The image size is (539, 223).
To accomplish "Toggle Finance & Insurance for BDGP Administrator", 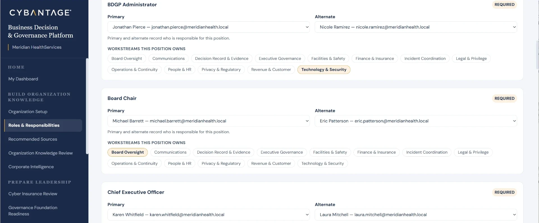I will tap(375, 58).
